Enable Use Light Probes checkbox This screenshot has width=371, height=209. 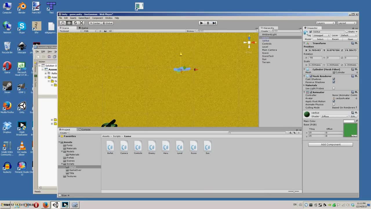point(334,88)
